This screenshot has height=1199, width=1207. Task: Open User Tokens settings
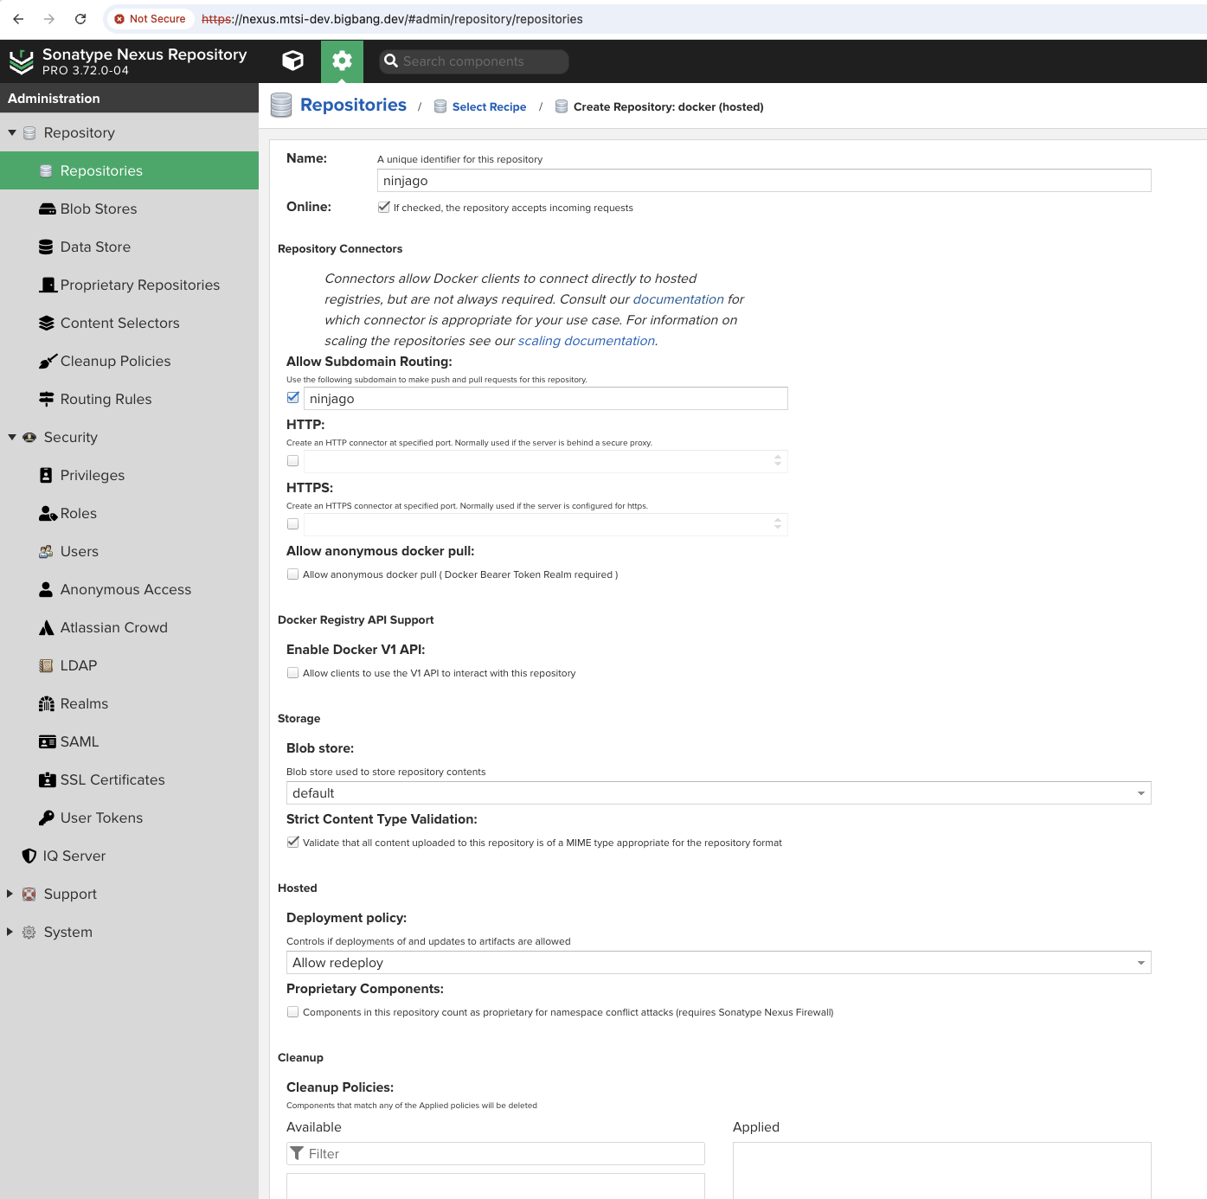coord(129,817)
